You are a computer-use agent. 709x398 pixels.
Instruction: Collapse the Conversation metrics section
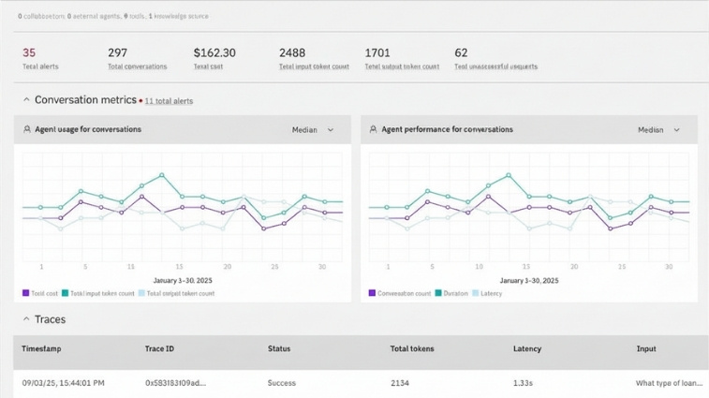pos(25,100)
